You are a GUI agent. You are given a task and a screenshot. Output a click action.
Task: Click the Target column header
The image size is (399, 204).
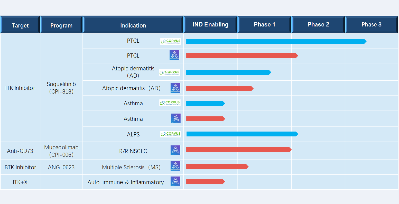tap(20, 25)
